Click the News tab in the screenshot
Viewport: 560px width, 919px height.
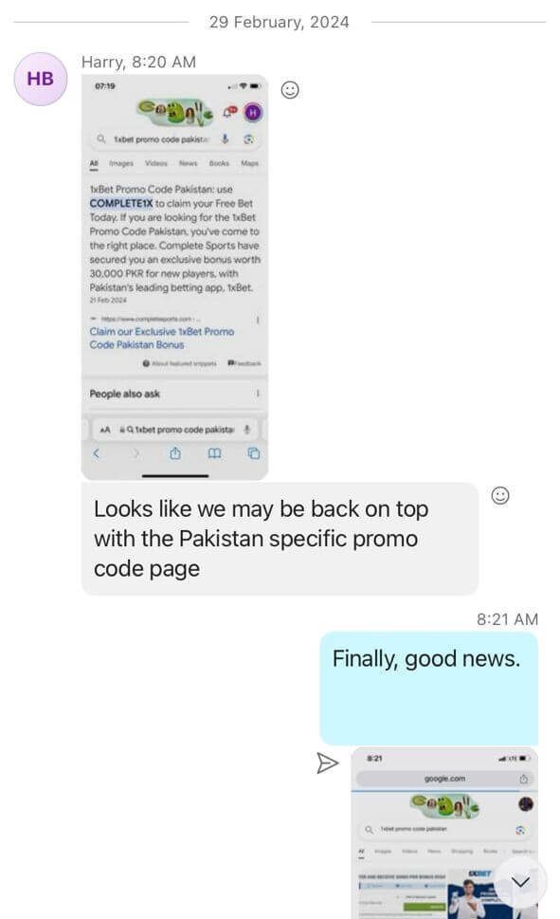pos(188,163)
